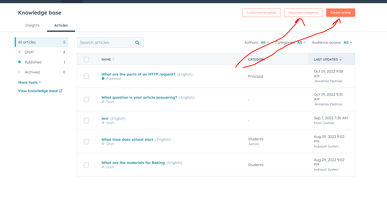This screenshot has height=199, width=387.
Task: Open the Categories filter dropdown
Action: [301, 42]
